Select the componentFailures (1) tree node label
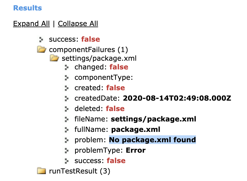247x181 pixels. pyautogui.click(x=88, y=50)
